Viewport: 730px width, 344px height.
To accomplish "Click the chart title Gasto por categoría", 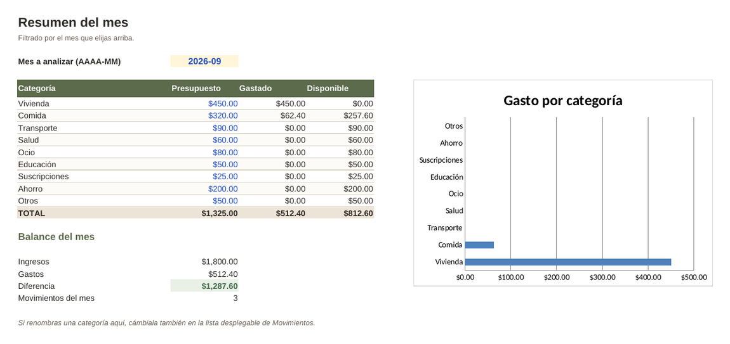I will click(x=563, y=100).
